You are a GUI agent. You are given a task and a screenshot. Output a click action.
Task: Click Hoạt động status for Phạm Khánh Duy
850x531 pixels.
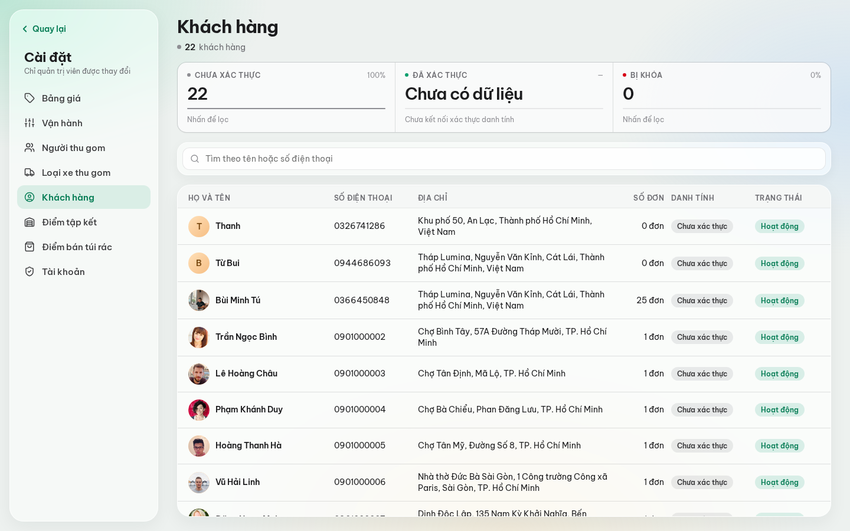click(779, 409)
